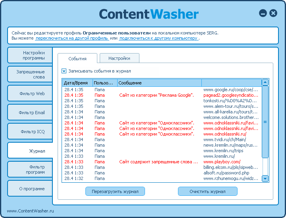Screen dimensions: 286x218
Task: Select the www.google.ru/coop/cse log row
Action: pos(162,90)
